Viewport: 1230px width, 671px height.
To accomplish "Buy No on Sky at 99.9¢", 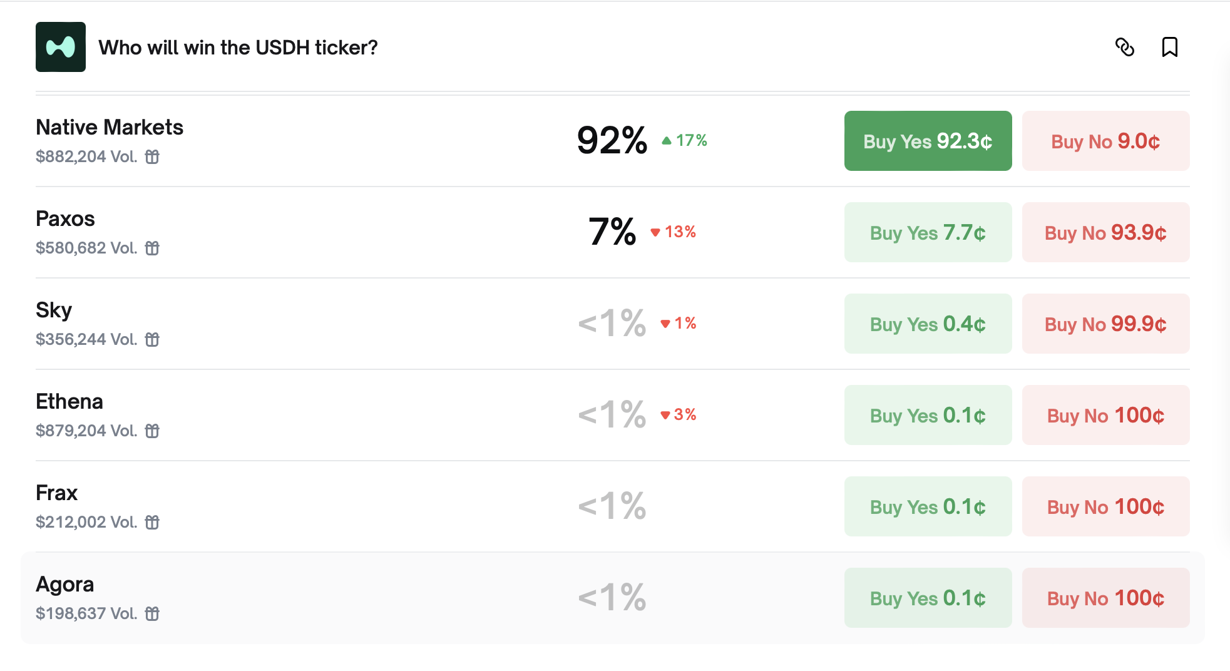I will click(1105, 324).
